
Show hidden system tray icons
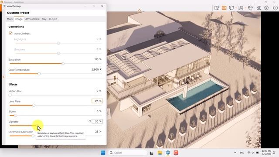(x=235, y=153)
